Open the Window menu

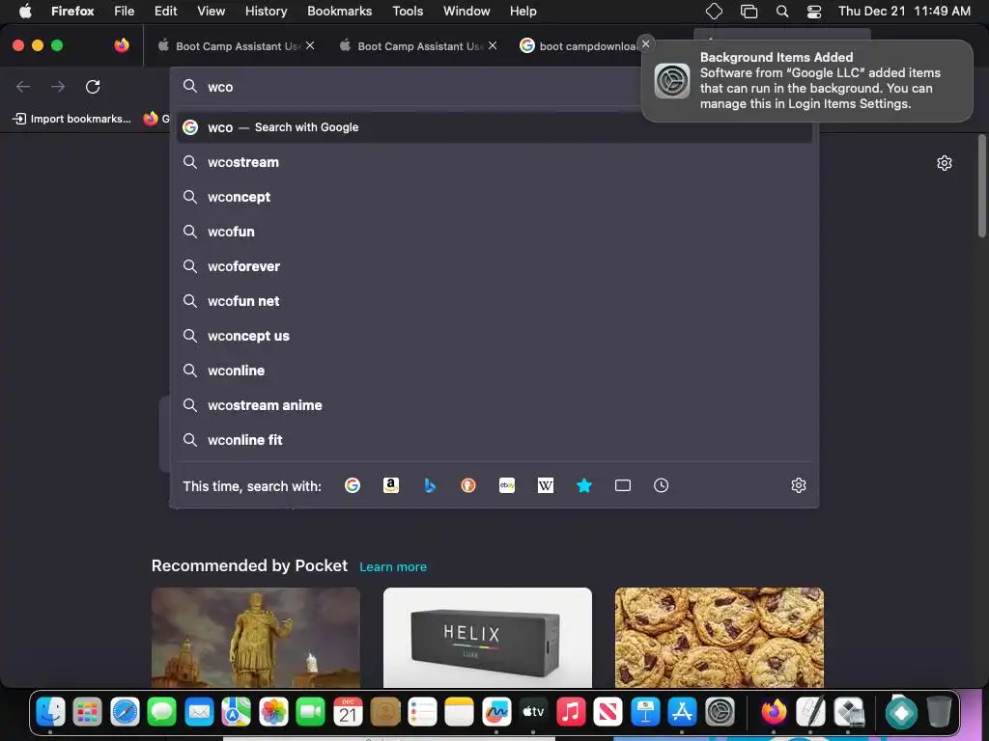coord(466,12)
